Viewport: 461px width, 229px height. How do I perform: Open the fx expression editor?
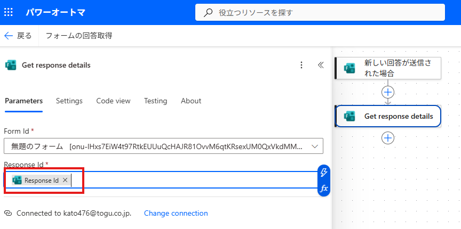[x=324, y=189]
